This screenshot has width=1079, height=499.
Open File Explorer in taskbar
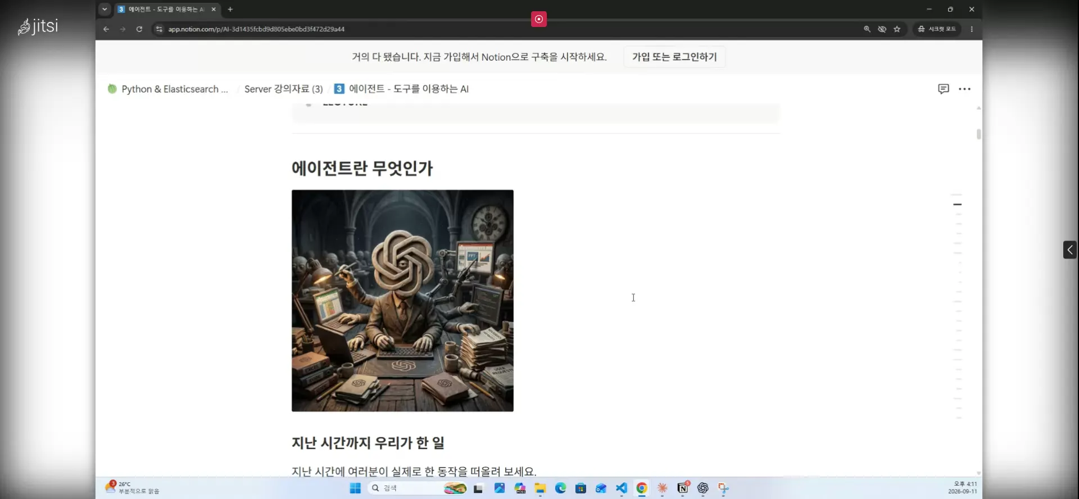(540, 488)
